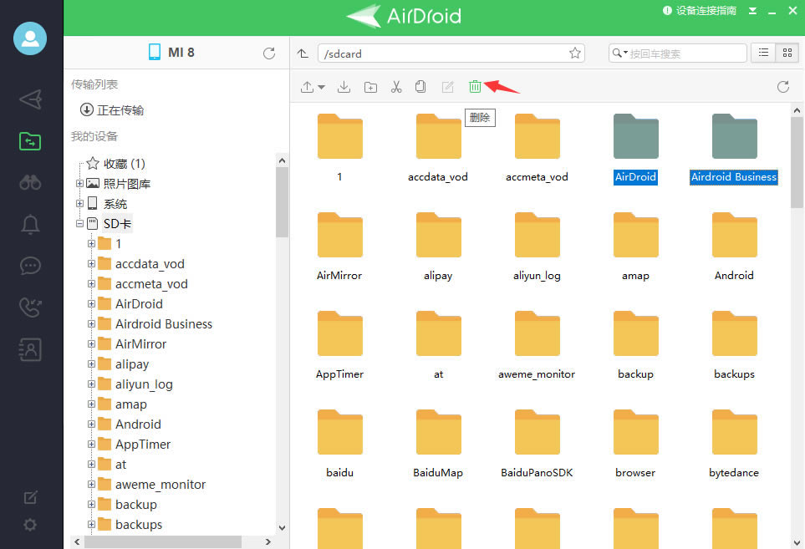Viewport: 805px width, 549px height.
Task: Create a new folder with the folder-plus icon
Action: [369, 86]
